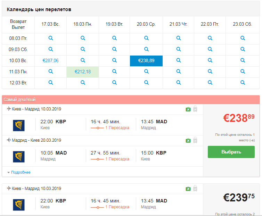Search price for 10.03 departure, 19.03 return
Screen dimensions: 262x216
point(114,60)
